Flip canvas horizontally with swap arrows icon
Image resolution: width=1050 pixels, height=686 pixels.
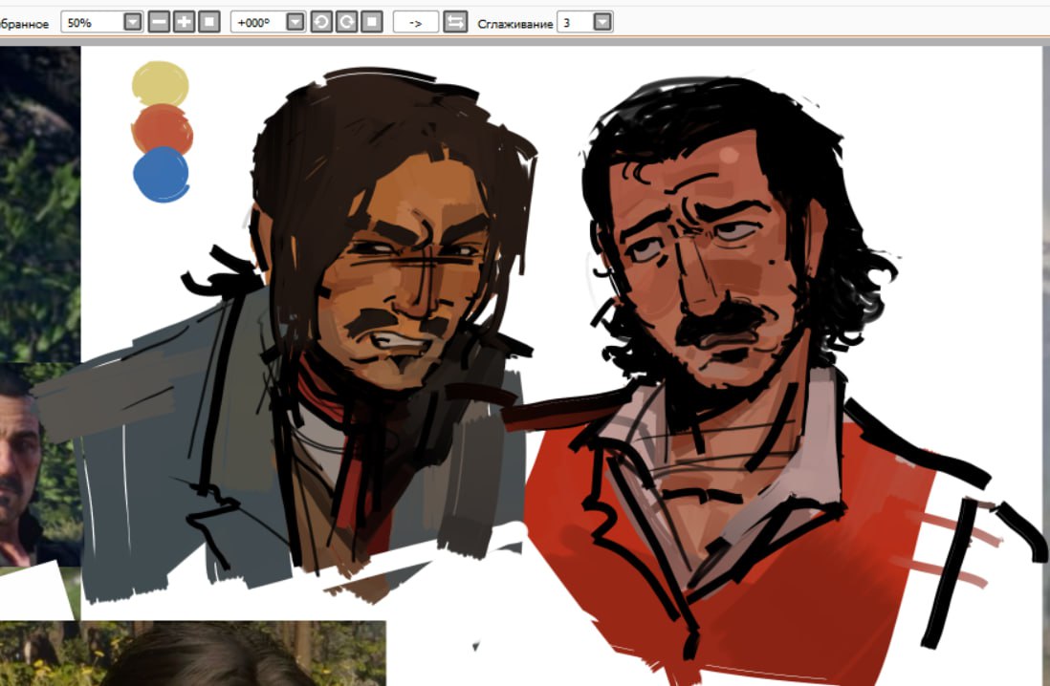tap(455, 22)
